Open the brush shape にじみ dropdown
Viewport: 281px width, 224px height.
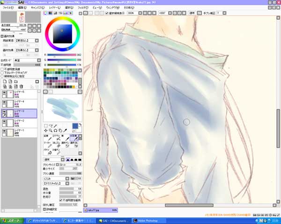coord(56,178)
